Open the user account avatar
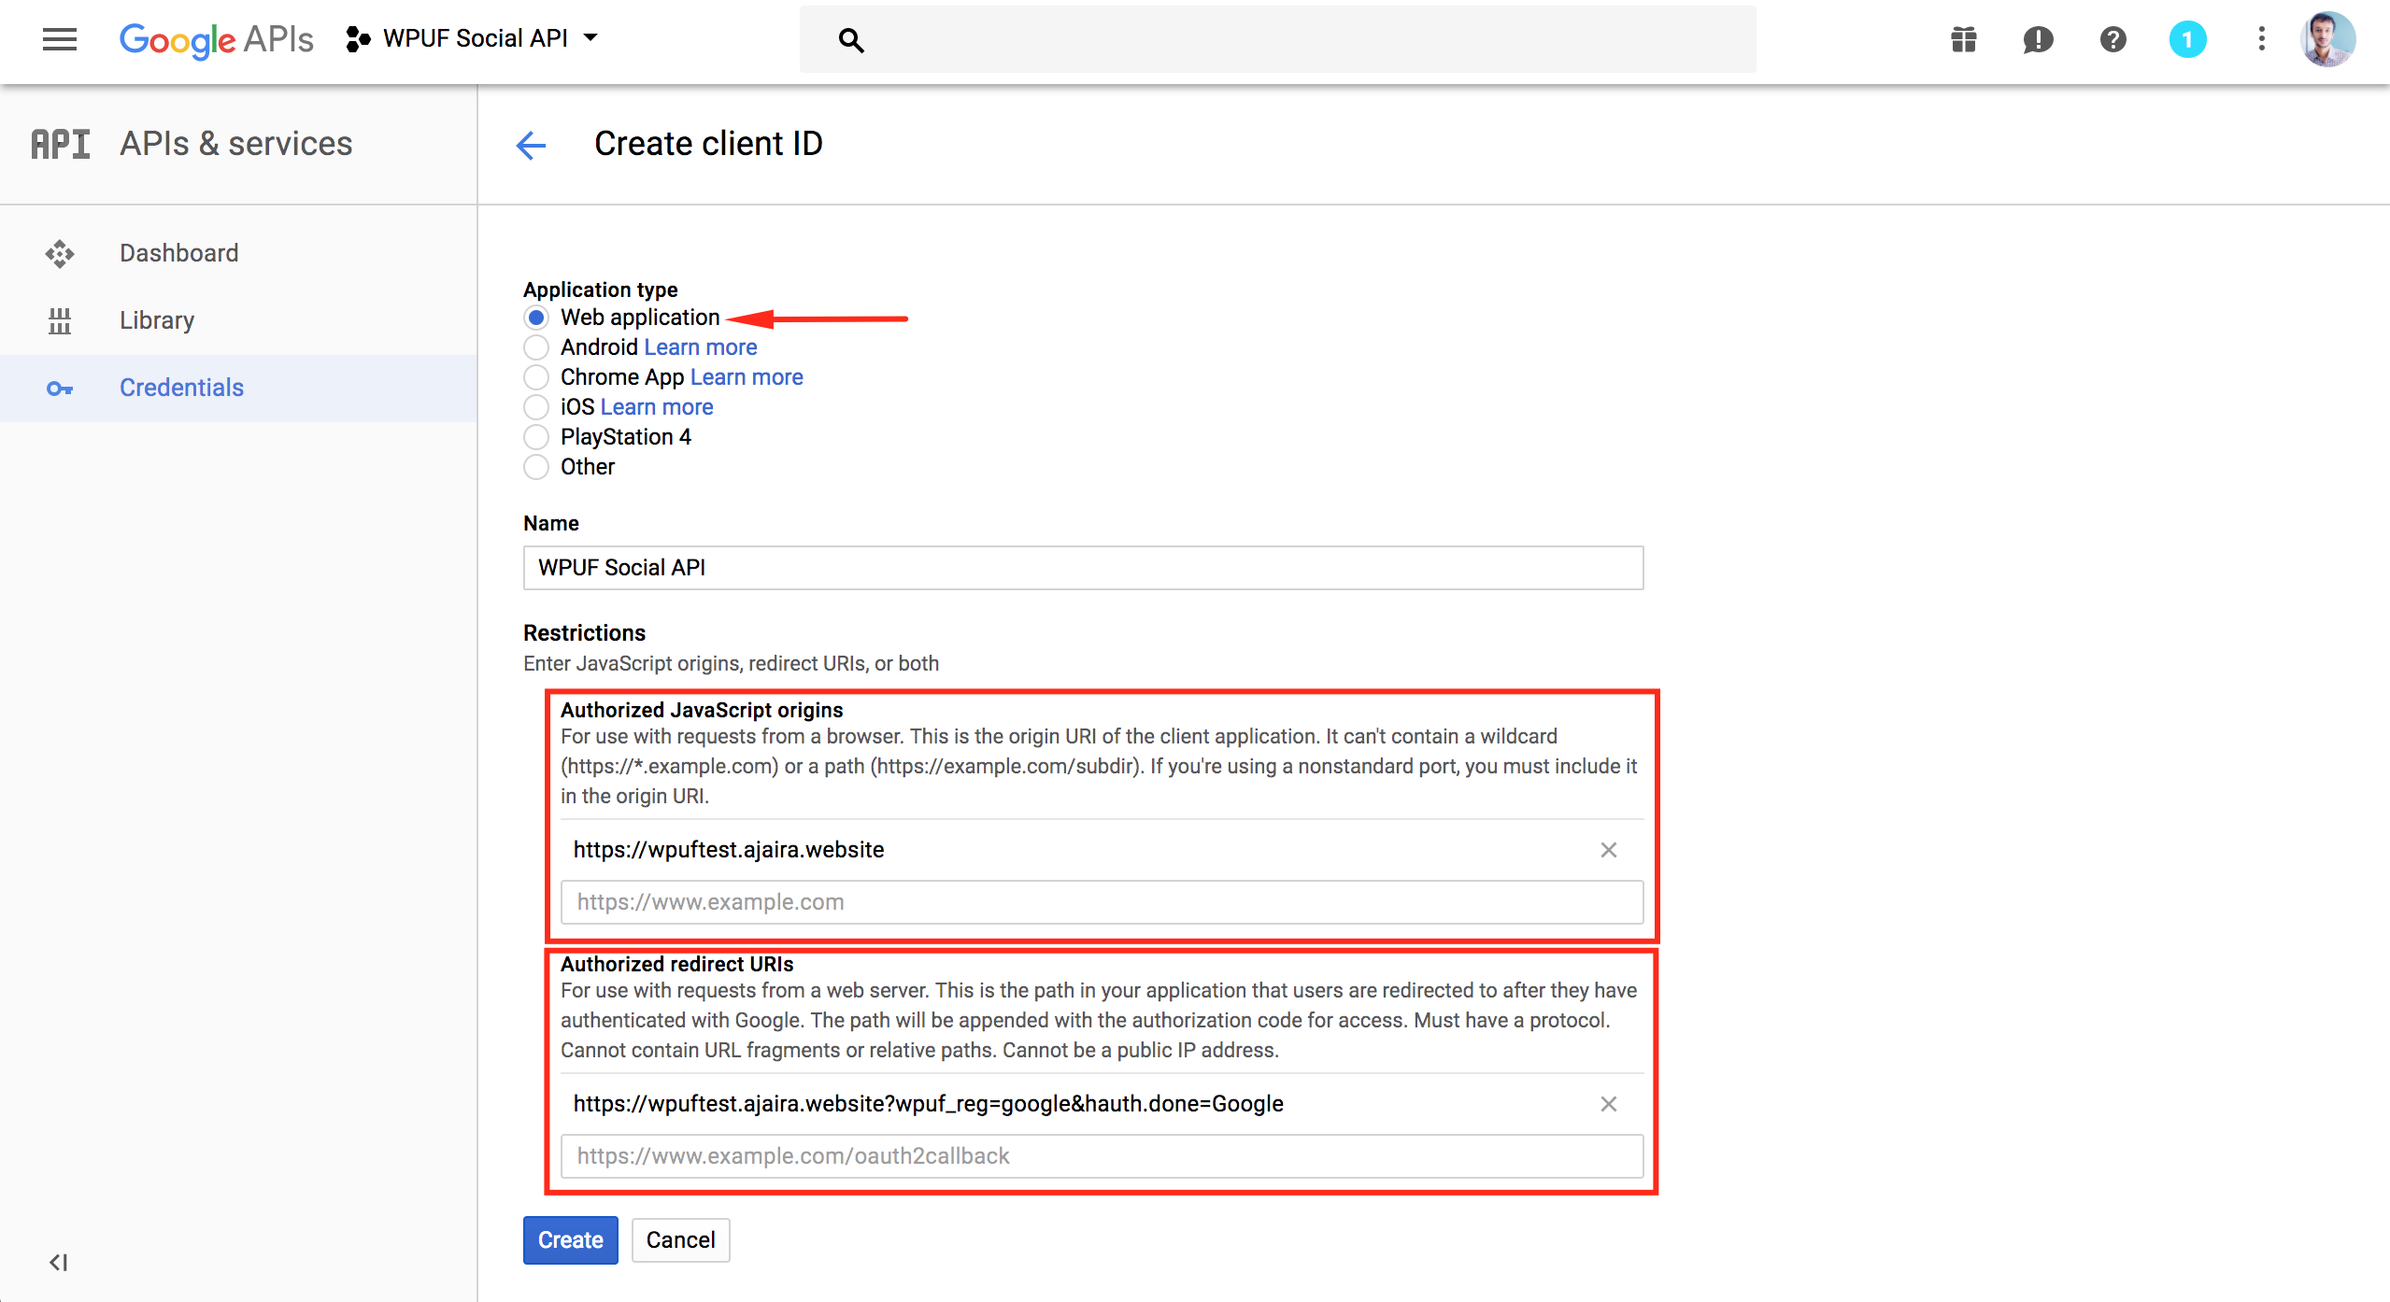This screenshot has height=1302, width=2390. [x=2327, y=39]
